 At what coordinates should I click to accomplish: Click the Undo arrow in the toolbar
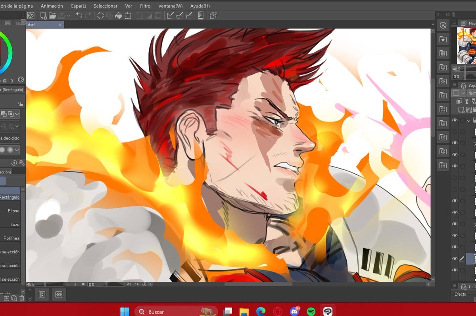pyautogui.click(x=79, y=15)
